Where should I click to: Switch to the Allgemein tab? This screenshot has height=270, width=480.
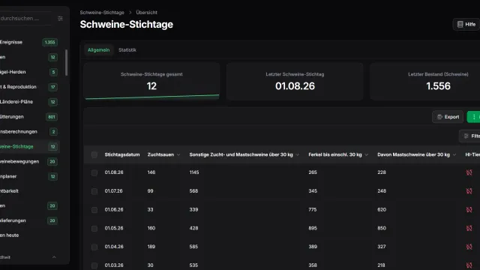98,50
